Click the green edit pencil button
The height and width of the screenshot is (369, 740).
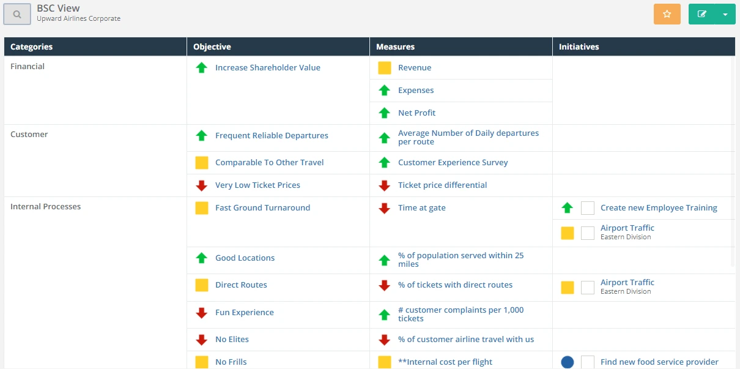tap(701, 13)
